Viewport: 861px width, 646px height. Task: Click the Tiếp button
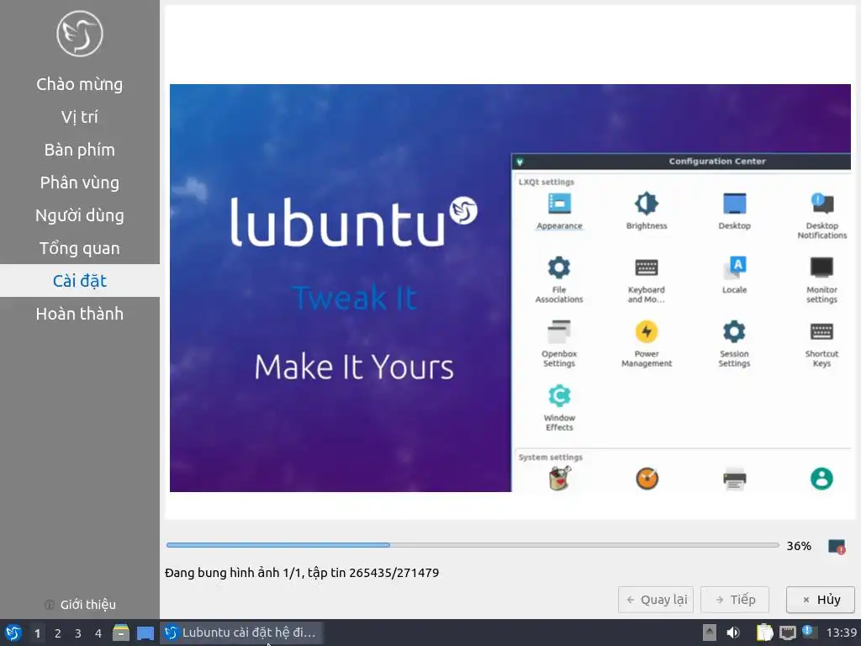(x=735, y=600)
